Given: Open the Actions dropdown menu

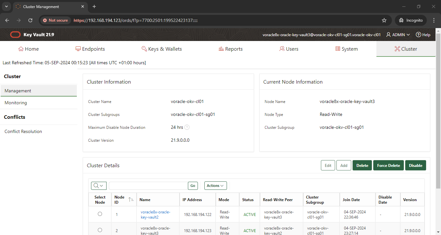Looking at the screenshot, I should [x=215, y=186].
